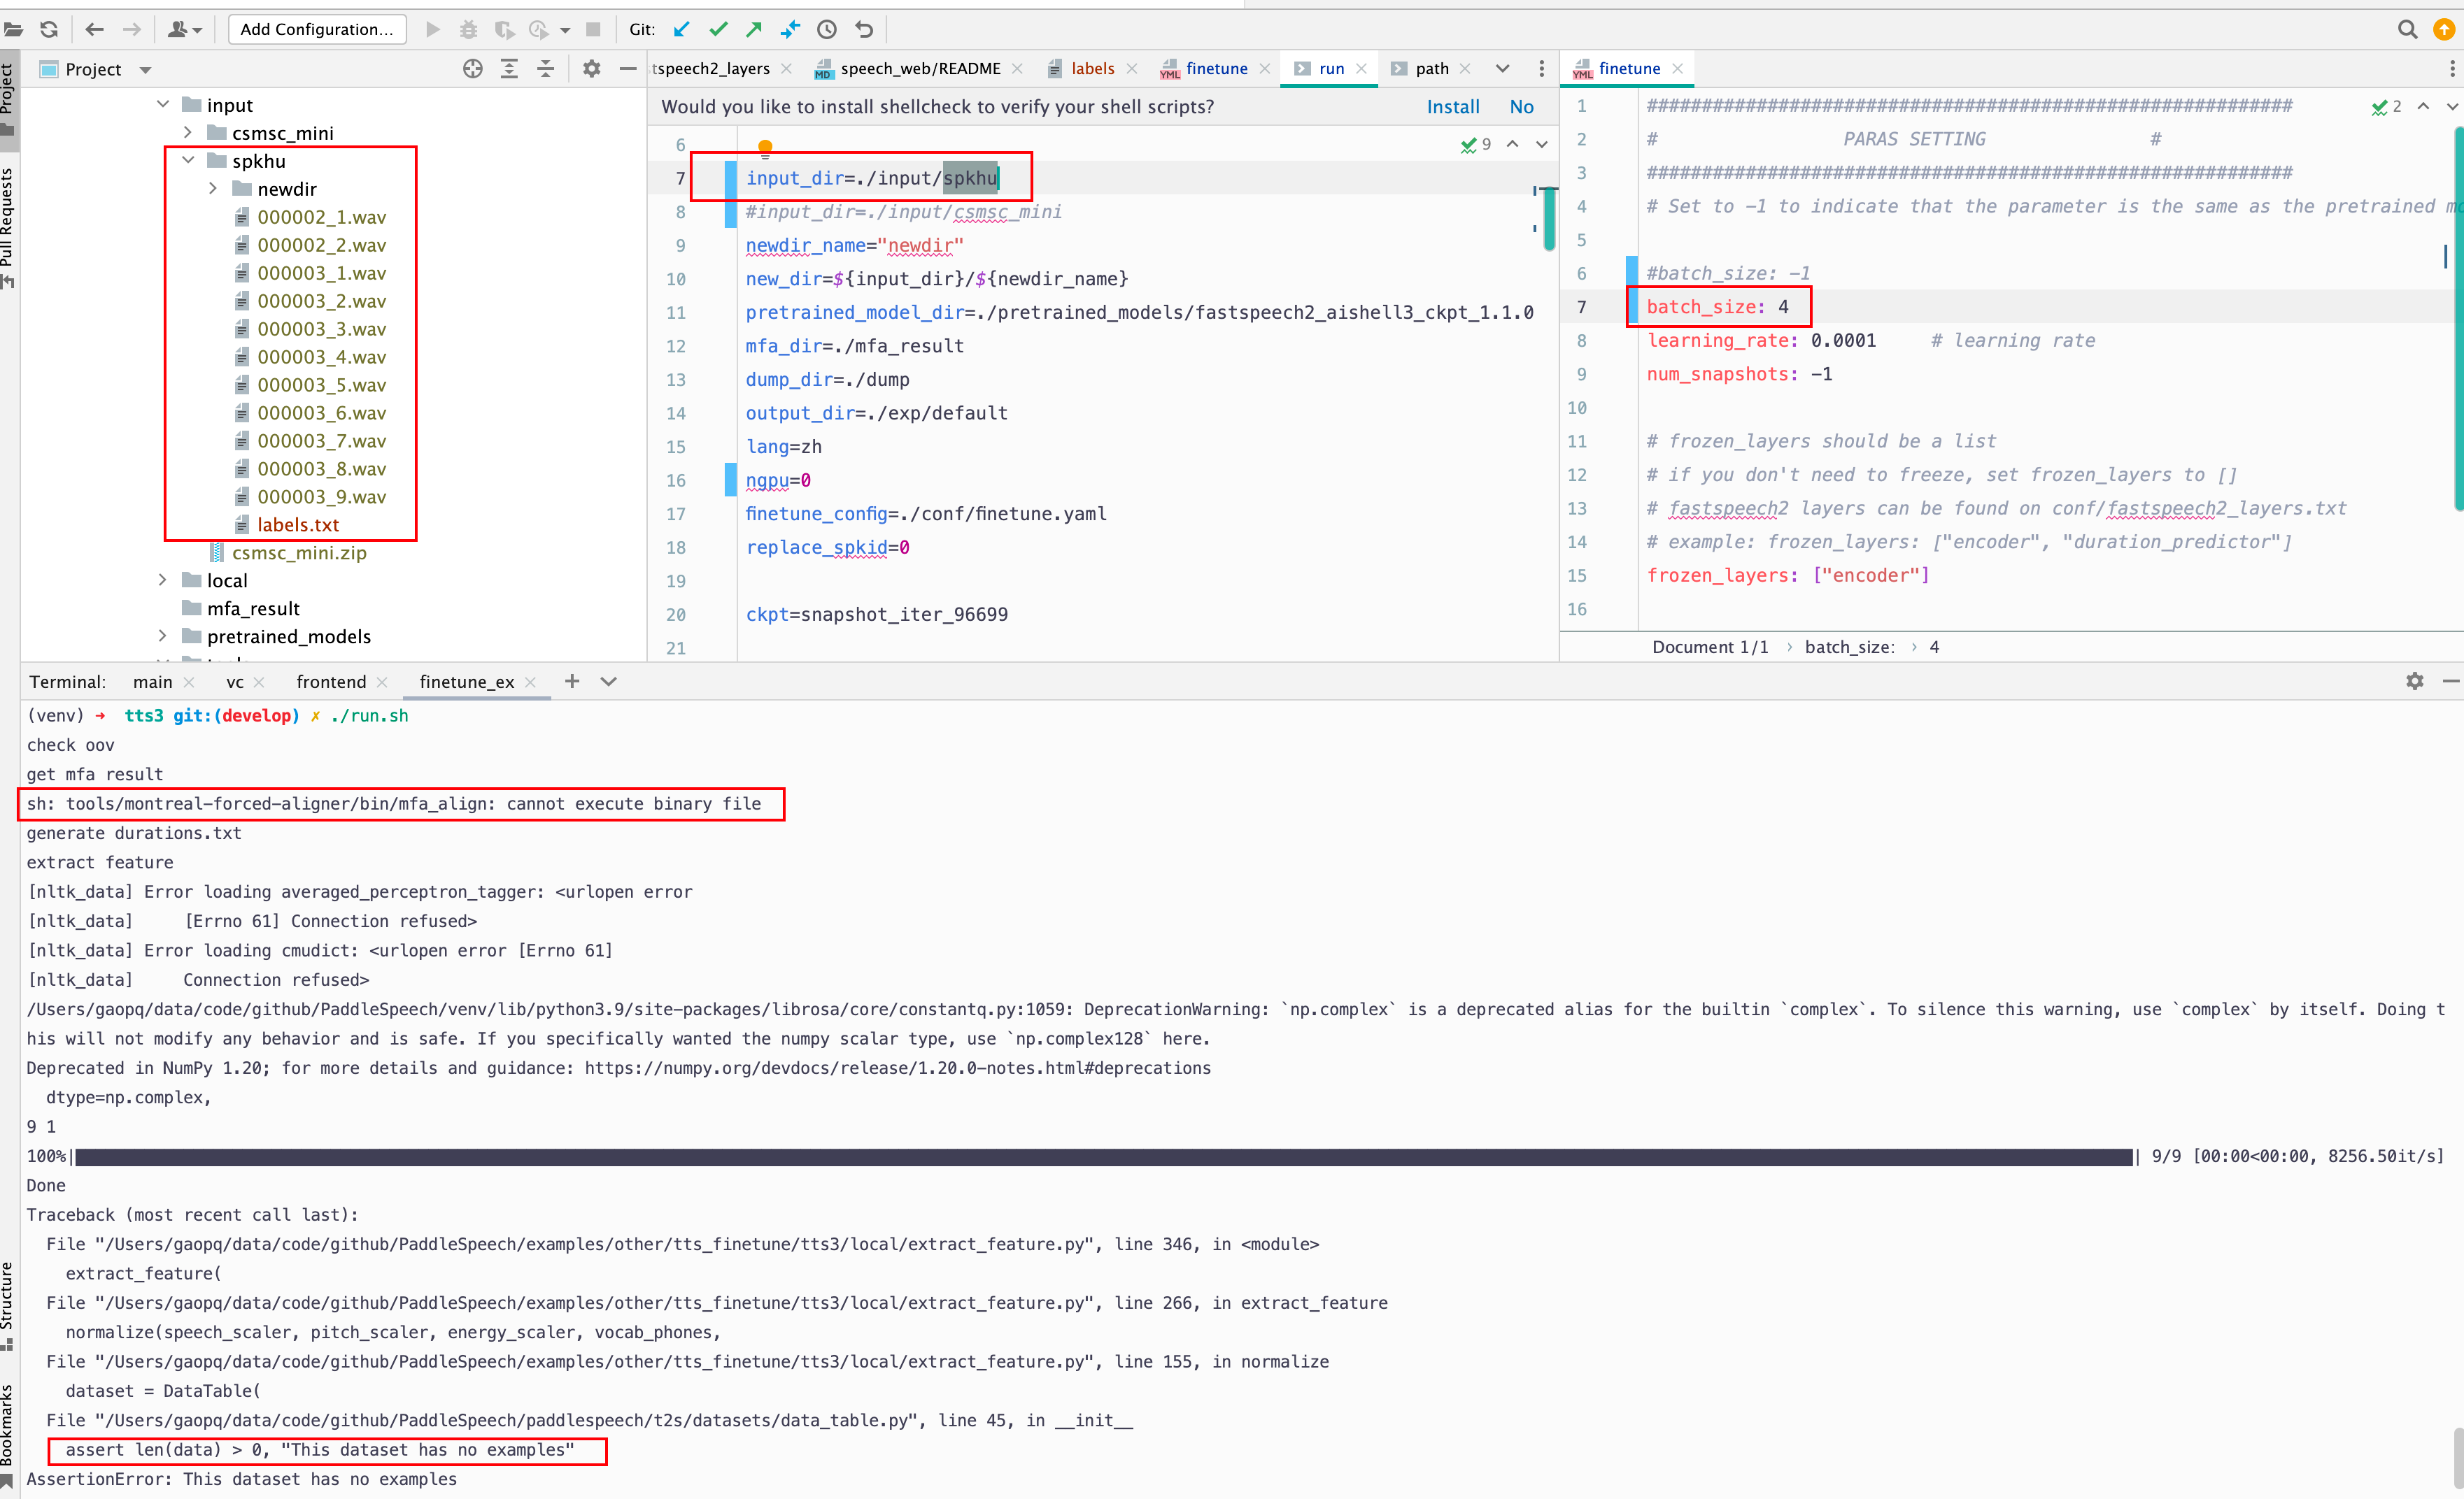Open Git history with the clock icon
Screen dimensions: 2464x1499
click(827, 29)
